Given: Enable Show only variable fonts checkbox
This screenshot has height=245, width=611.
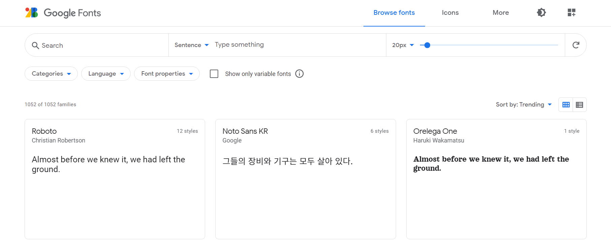Looking at the screenshot, I should click(x=214, y=74).
